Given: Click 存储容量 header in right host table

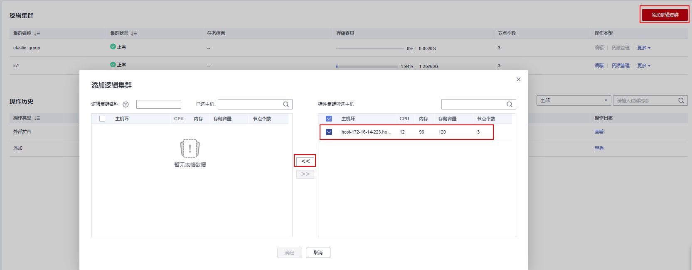Looking at the screenshot, I should 447,119.
